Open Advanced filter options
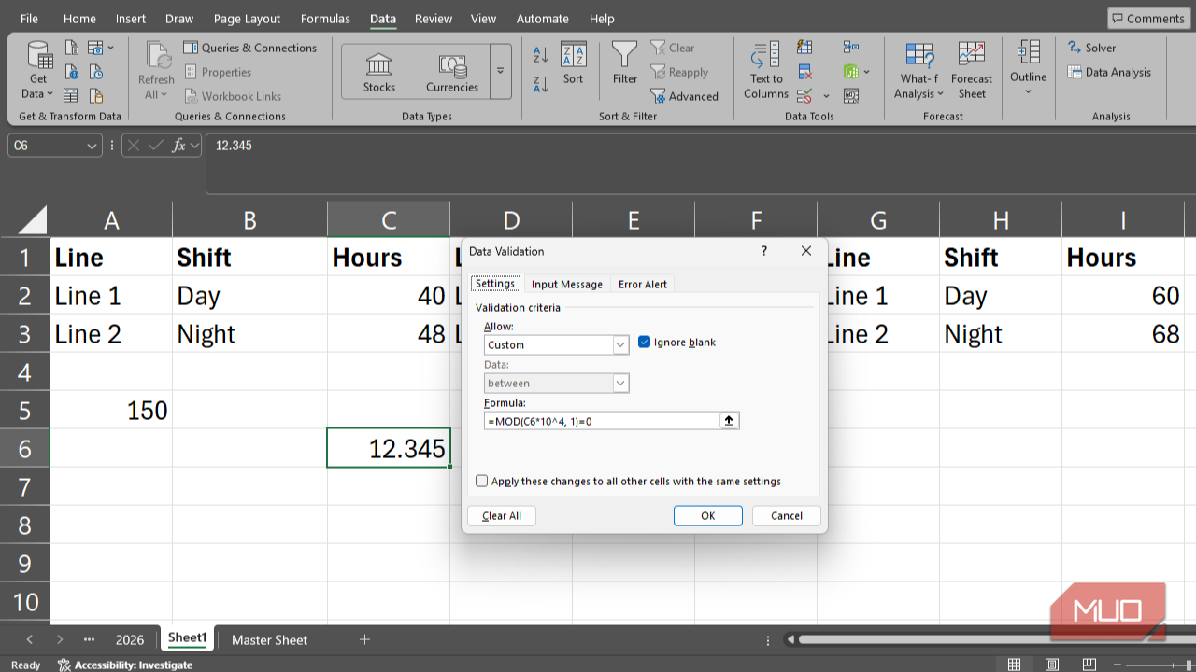Screen dimensions: 1196x672 [x=684, y=96]
